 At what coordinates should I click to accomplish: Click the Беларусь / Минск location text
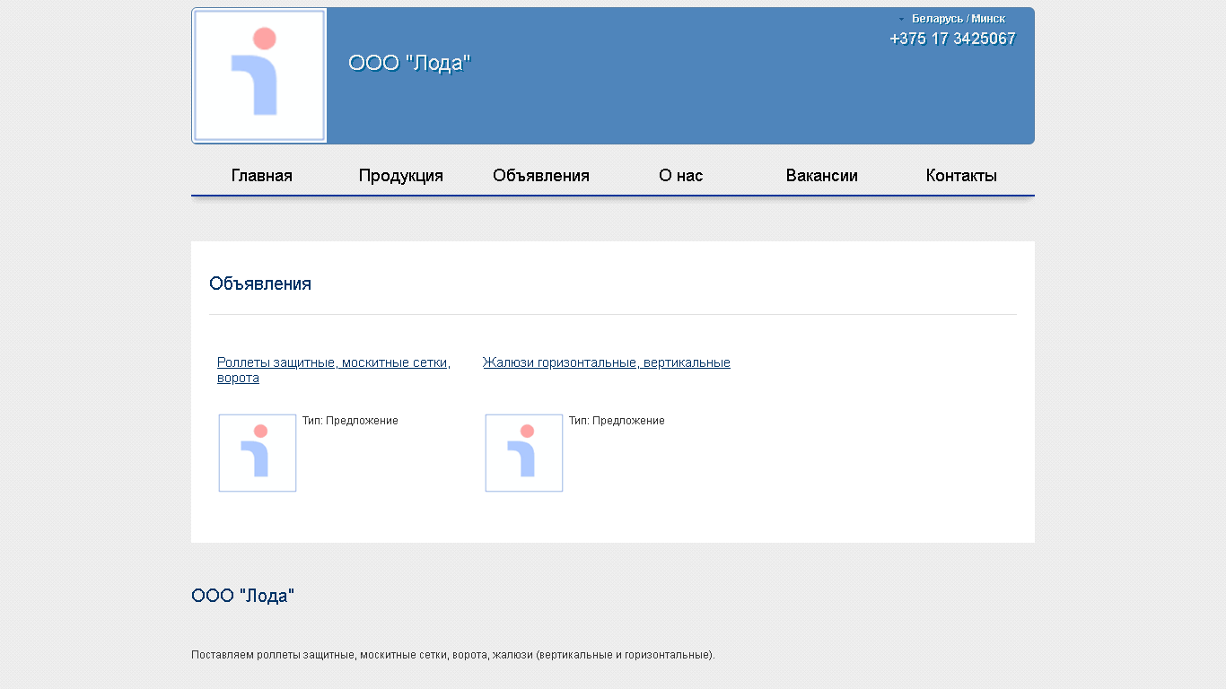click(x=959, y=19)
